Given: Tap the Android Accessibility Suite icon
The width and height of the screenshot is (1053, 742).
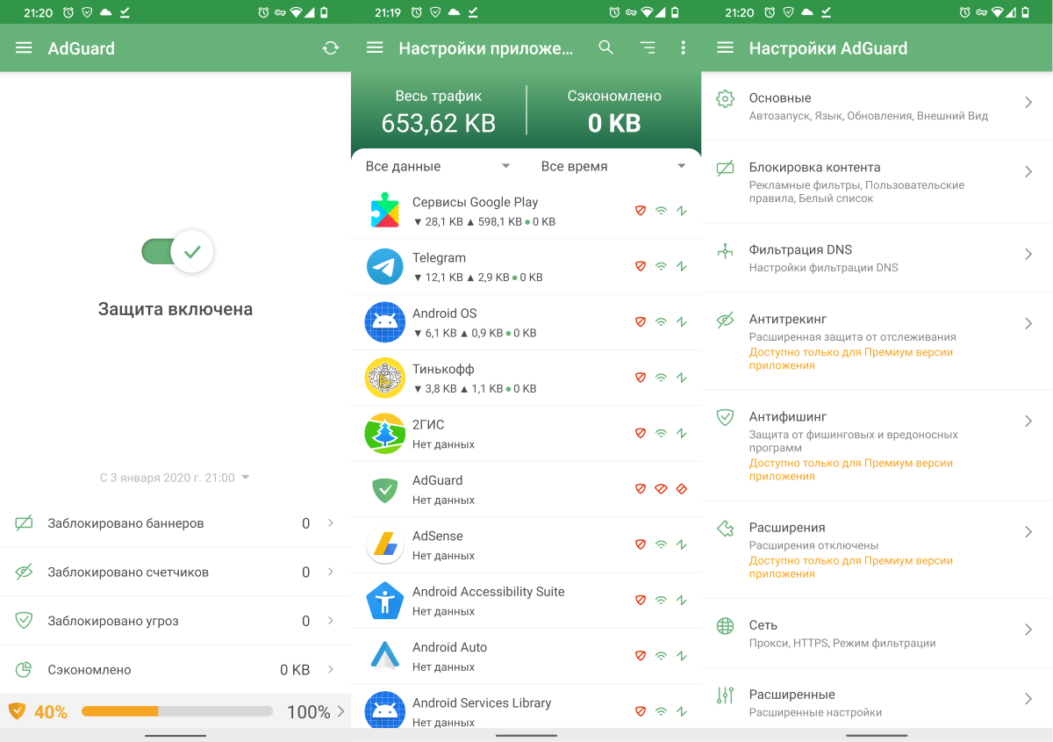Looking at the screenshot, I should click(x=384, y=601).
